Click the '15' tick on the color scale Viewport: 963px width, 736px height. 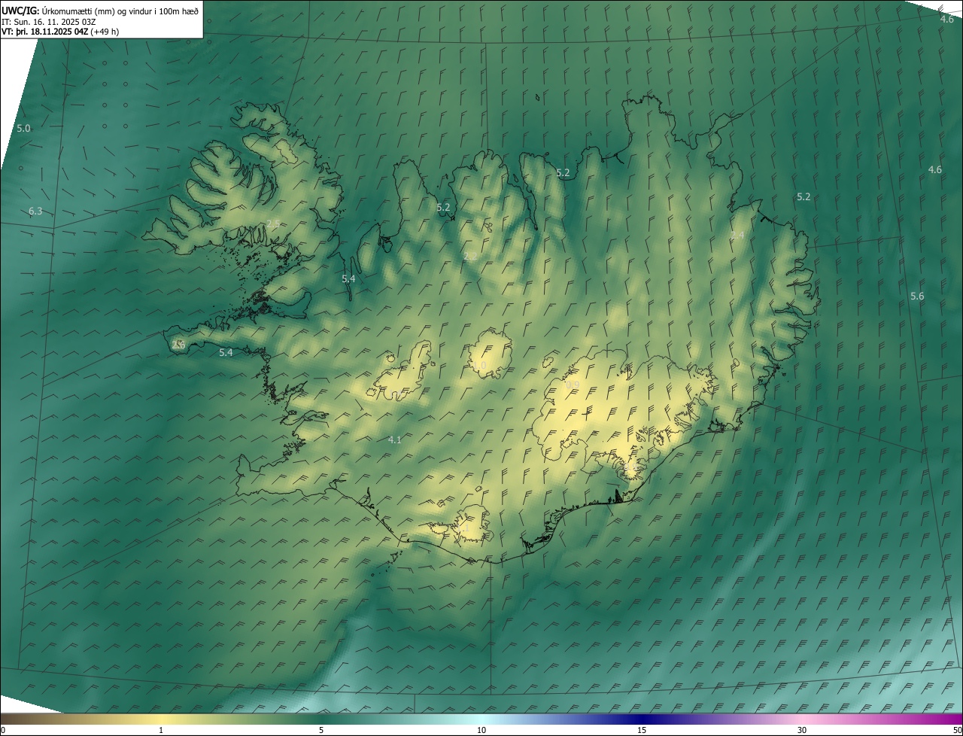(x=642, y=730)
